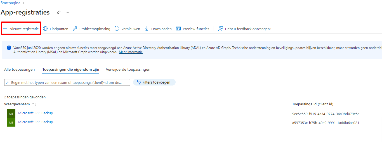The height and width of the screenshot is (147, 382).
Task: Click the Weergavenaam column header
Action: pyautogui.click(x=17, y=104)
